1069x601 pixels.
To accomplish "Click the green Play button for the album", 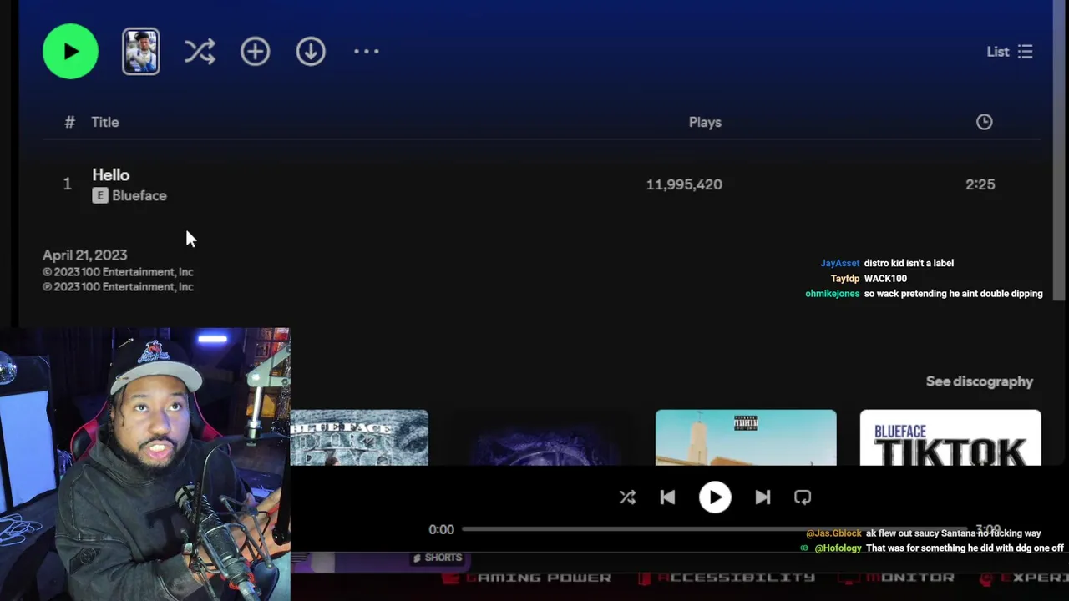I will click(70, 52).
